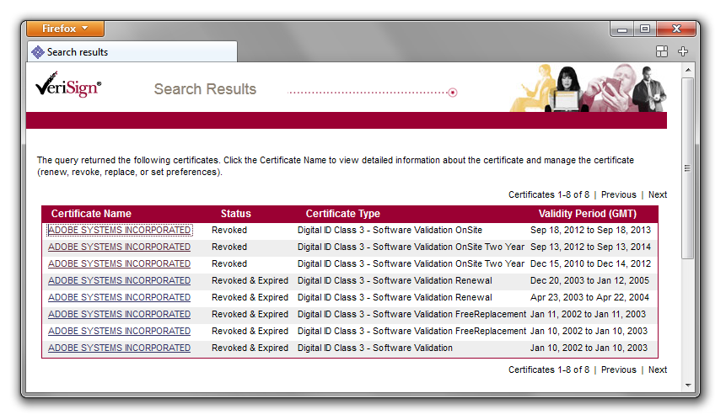The width and height of the screenshot is (726, 420).
Task: Open certificate valid Dec 20, 2003 to 2005
Action: 120,281
